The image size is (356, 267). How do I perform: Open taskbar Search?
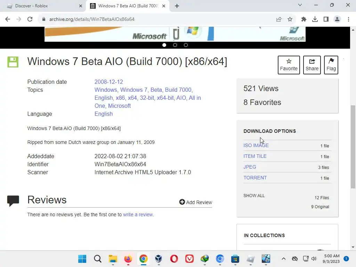[x=98, y=259]
